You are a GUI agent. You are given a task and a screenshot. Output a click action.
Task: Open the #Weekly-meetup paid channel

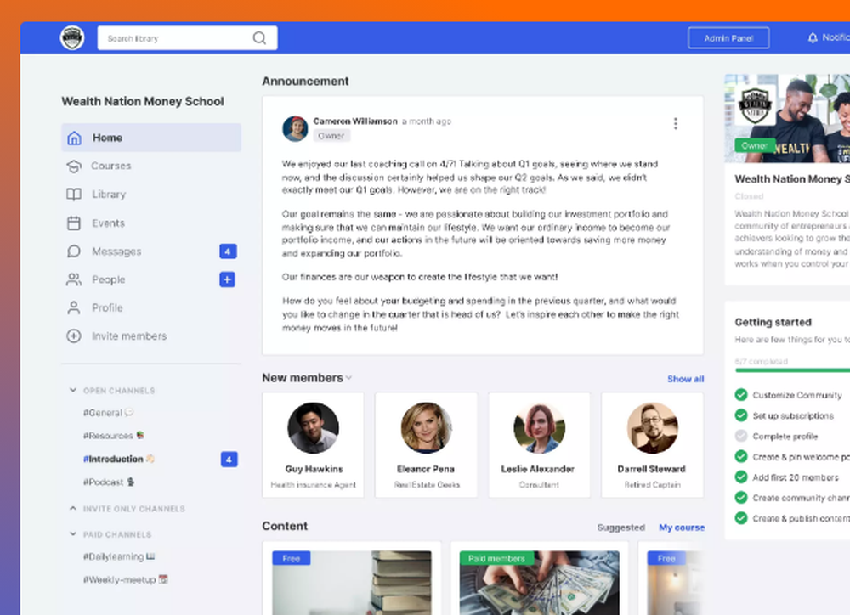pos(125,580)
